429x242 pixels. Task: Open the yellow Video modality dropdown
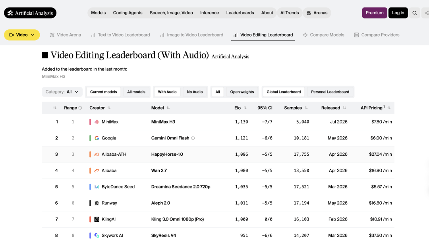[22, 35]
